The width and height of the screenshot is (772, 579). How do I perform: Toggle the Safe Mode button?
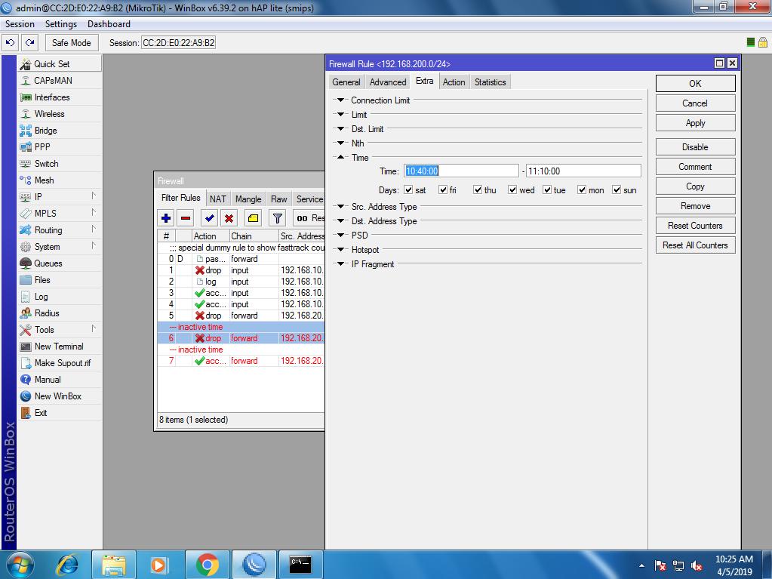[72, 43]
